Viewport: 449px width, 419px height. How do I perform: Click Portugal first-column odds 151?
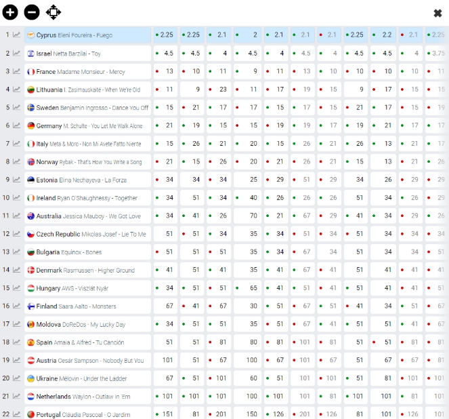165,414
